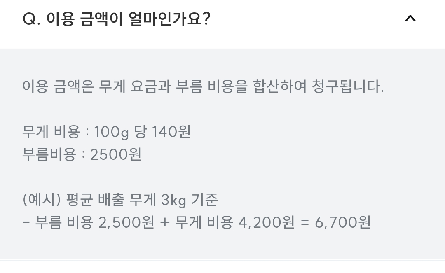Tap the '4,200원' weight cost amount

click(x=267, y=222)
